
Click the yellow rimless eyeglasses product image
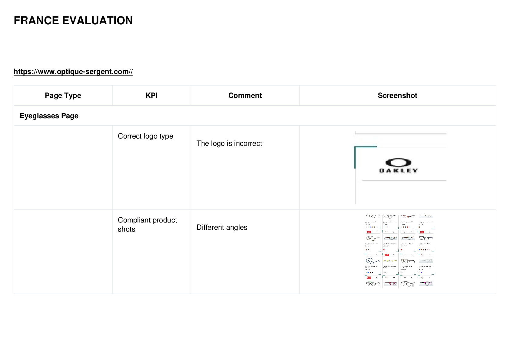[x=390, y=261]
